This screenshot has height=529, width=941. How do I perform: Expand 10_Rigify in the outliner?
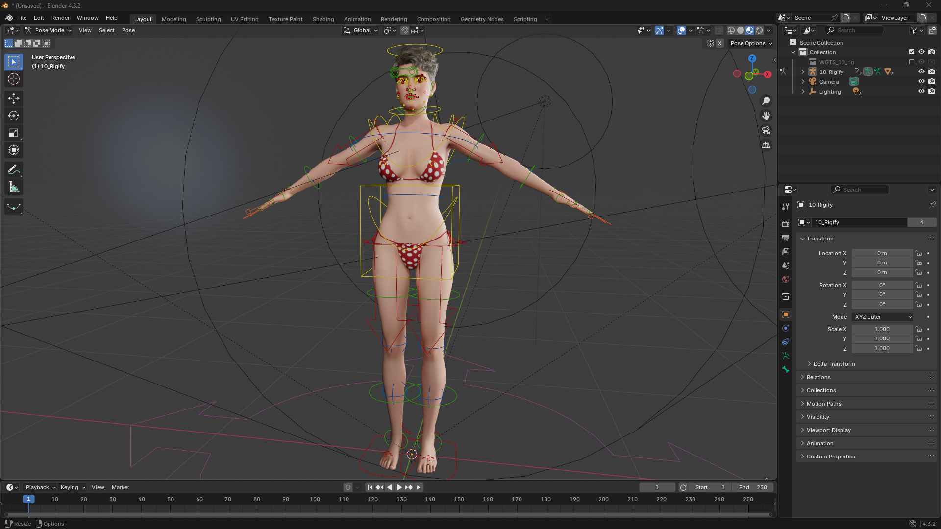803,72
